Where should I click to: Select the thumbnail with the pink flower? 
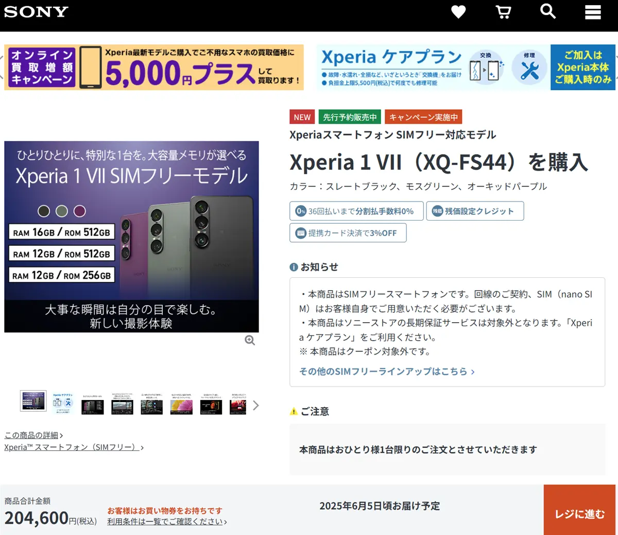click(181, 403)
